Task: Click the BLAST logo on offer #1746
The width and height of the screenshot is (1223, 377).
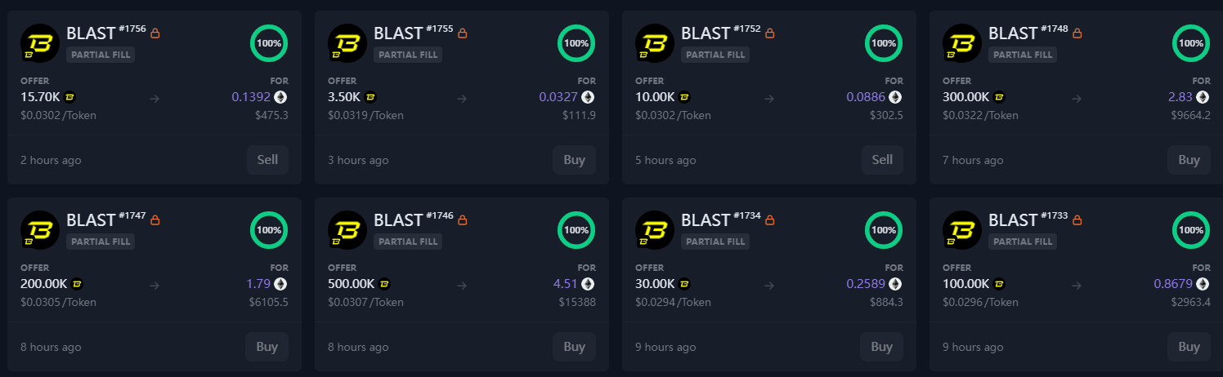Action: [347, 230]
